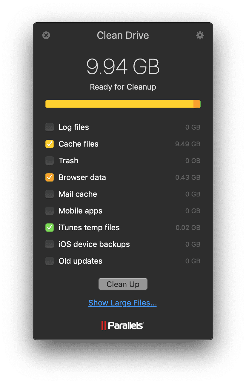The height and width of the screenshot is (384, 246).
Task: Click the Browser data size value (0.43 GB)
Action: click(x=188, y=177)
